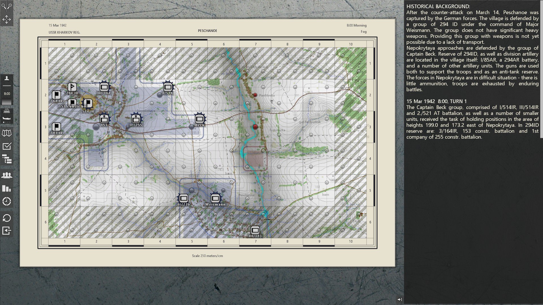Open the clock time icon
Viewport: 543px width, 305px height.
tap(7, 201)
